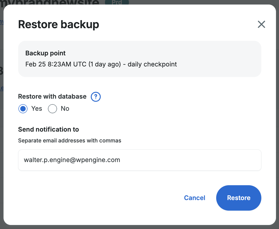Click the database restore help question mark icon
The height and width of the screenshot is (229, 279).
[96, 97]
